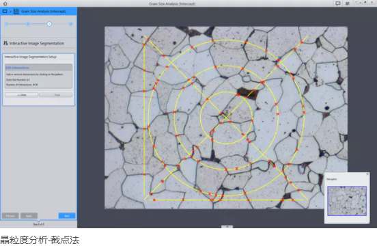Close the Navigator panel
This screenshot has width=377, height=246.
click(x=367, y=174)
